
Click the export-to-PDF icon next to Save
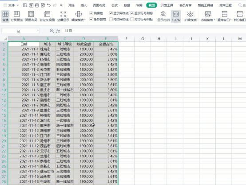click(31, 5)
